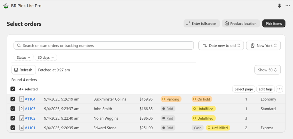Click the Select orders heading
The image size is (293, 139).
pos(24,24)
